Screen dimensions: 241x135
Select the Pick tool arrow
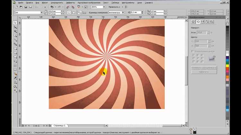pos(15,23)
